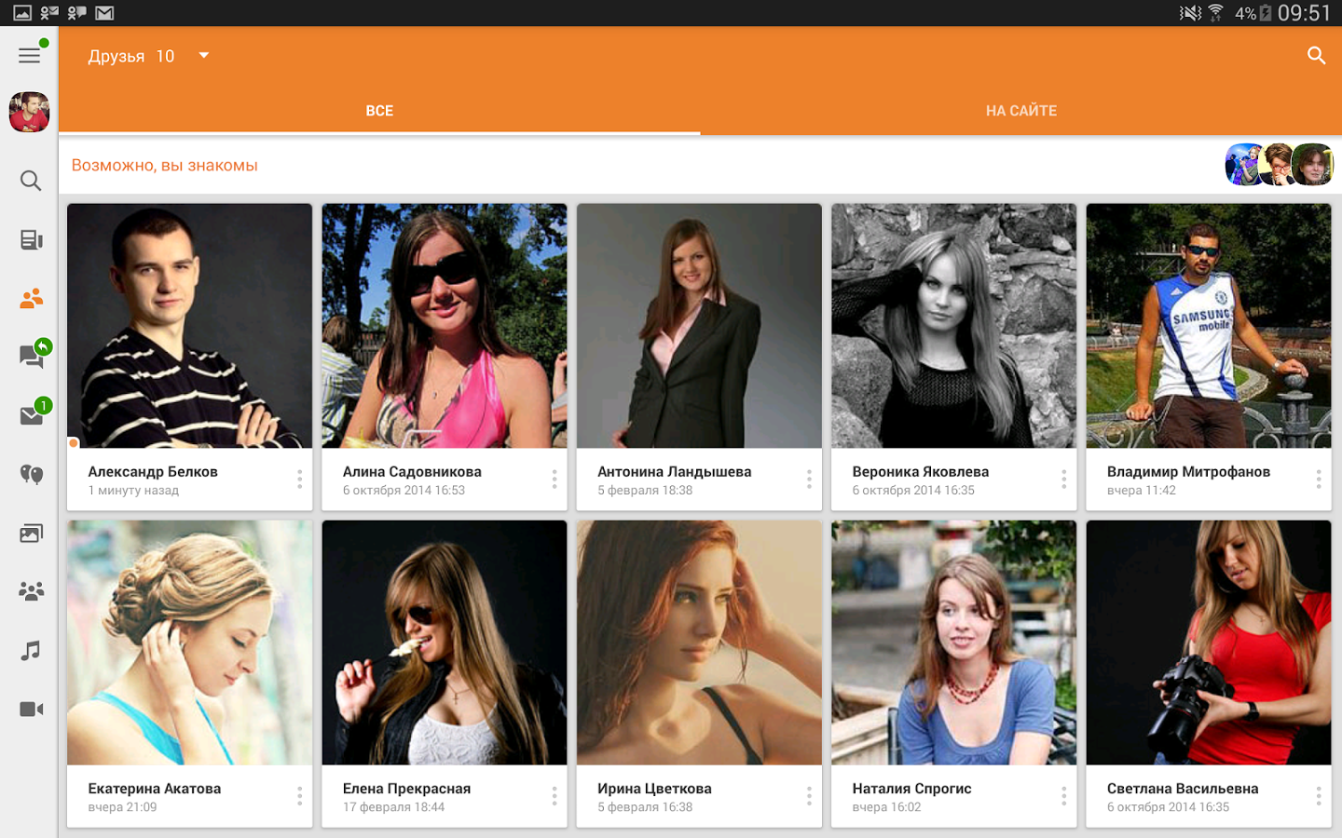Open the groups icon in sidebar
1342x838 pixels.
tap(31, 592)
